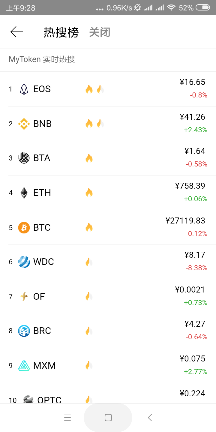This screenshot has height=432, width=216.
Task: Open the BNB coin logo
Action: click(x=24, y=124)
